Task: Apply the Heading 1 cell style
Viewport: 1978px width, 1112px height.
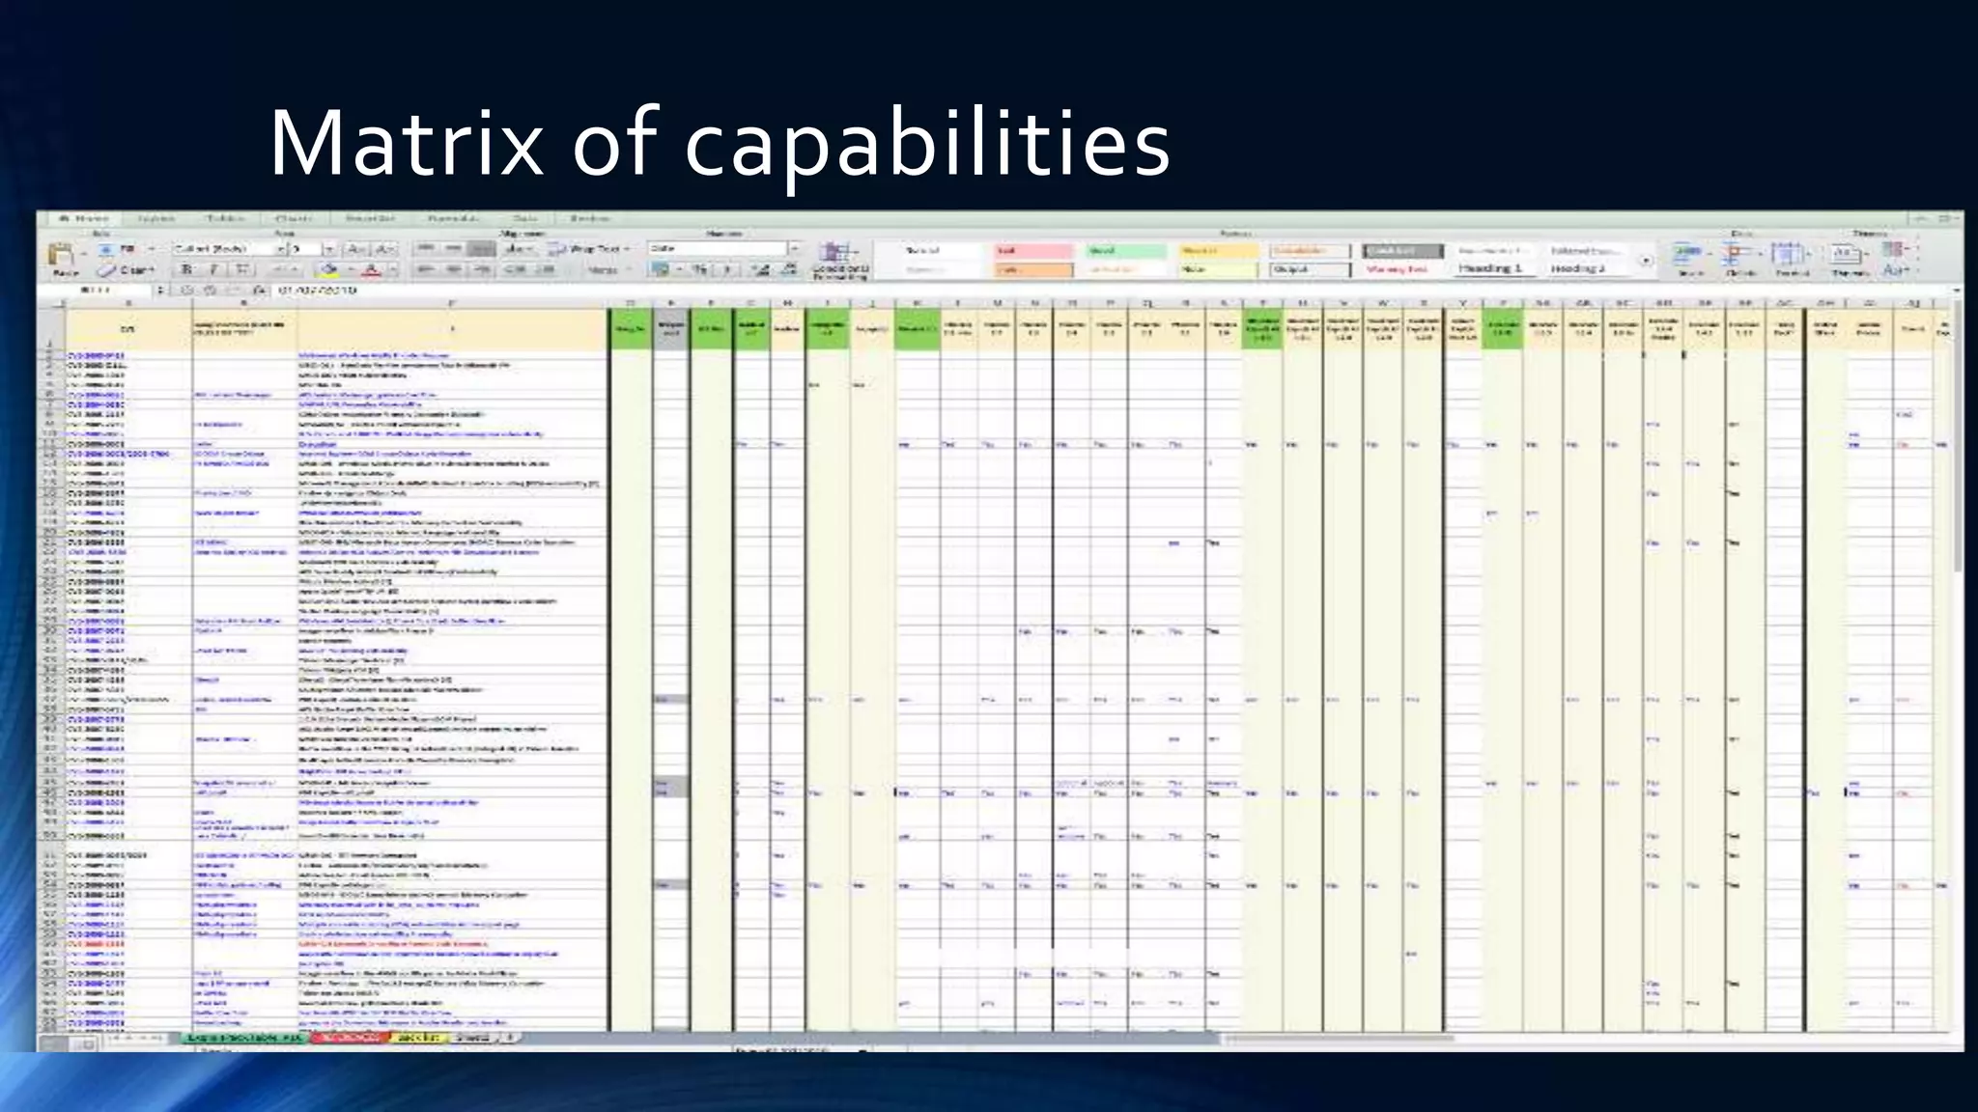Action: (1493, 268)
